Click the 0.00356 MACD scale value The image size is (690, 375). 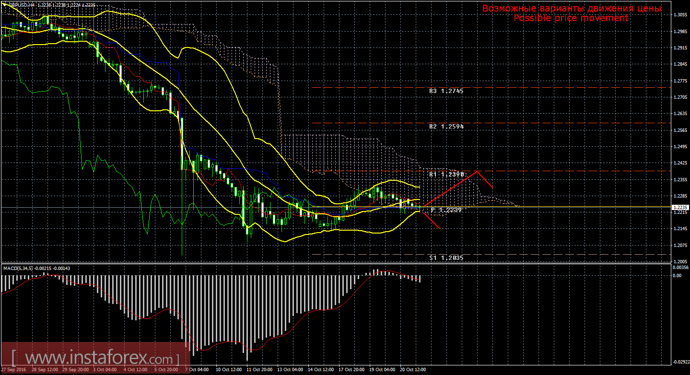680,267
